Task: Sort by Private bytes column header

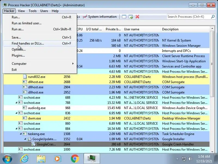Action: (113, 29)
